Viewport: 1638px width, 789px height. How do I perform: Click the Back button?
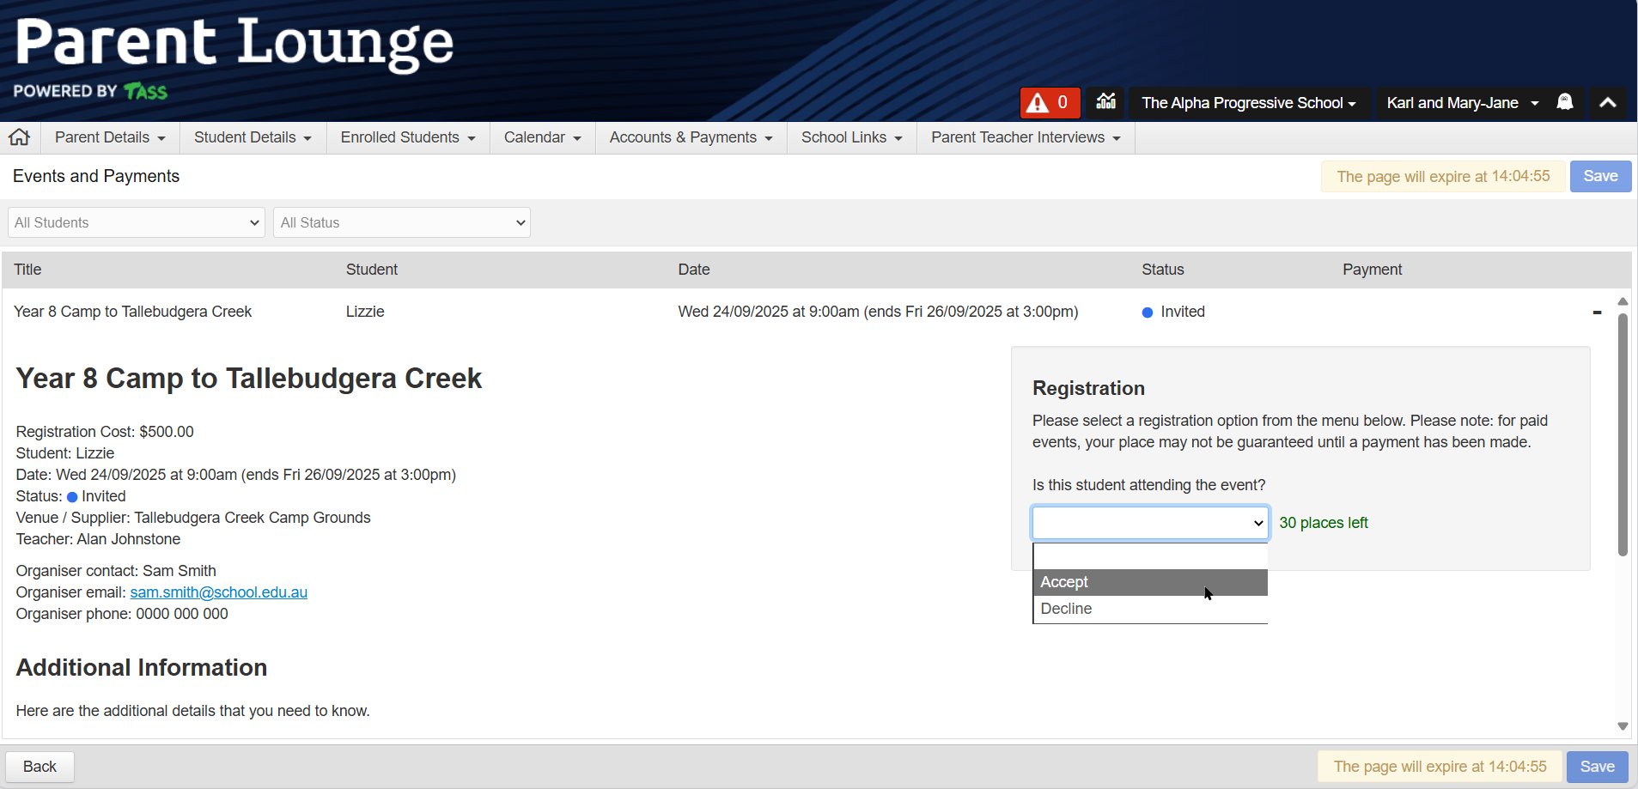click(x=40, y=767)
